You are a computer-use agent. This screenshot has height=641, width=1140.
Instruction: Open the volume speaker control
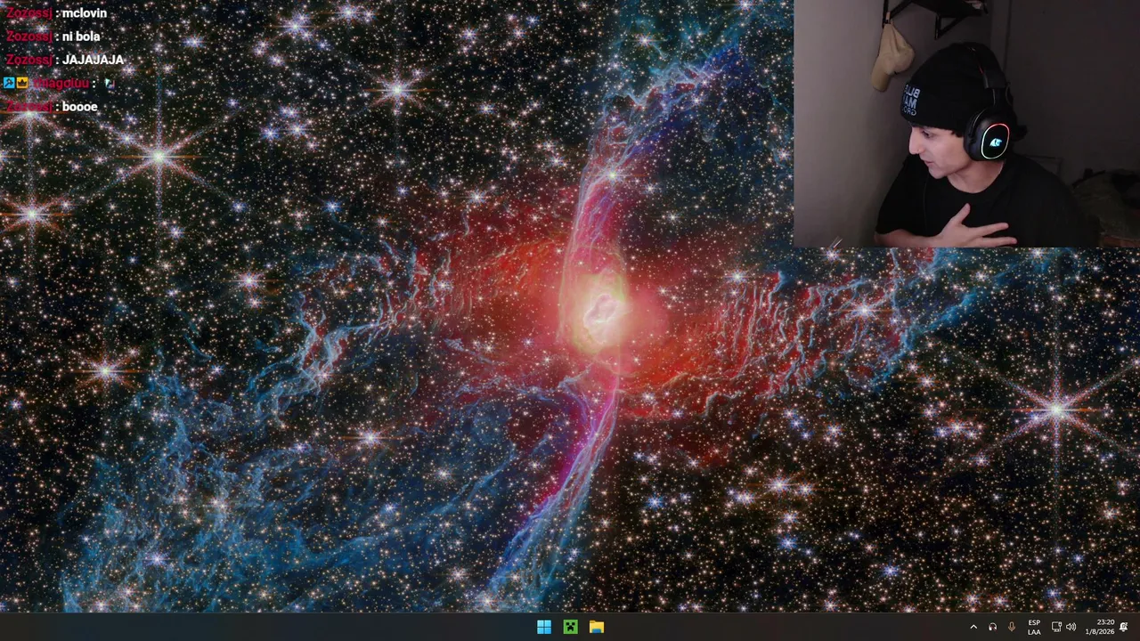click(1071, 627)
